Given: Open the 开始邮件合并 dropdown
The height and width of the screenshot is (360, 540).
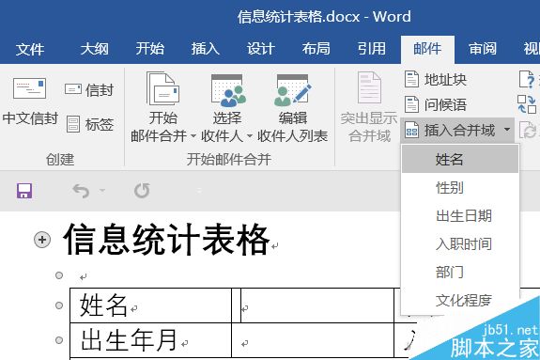Looking at the screenshot, I should pyautogui.click(x=163, y=107).
